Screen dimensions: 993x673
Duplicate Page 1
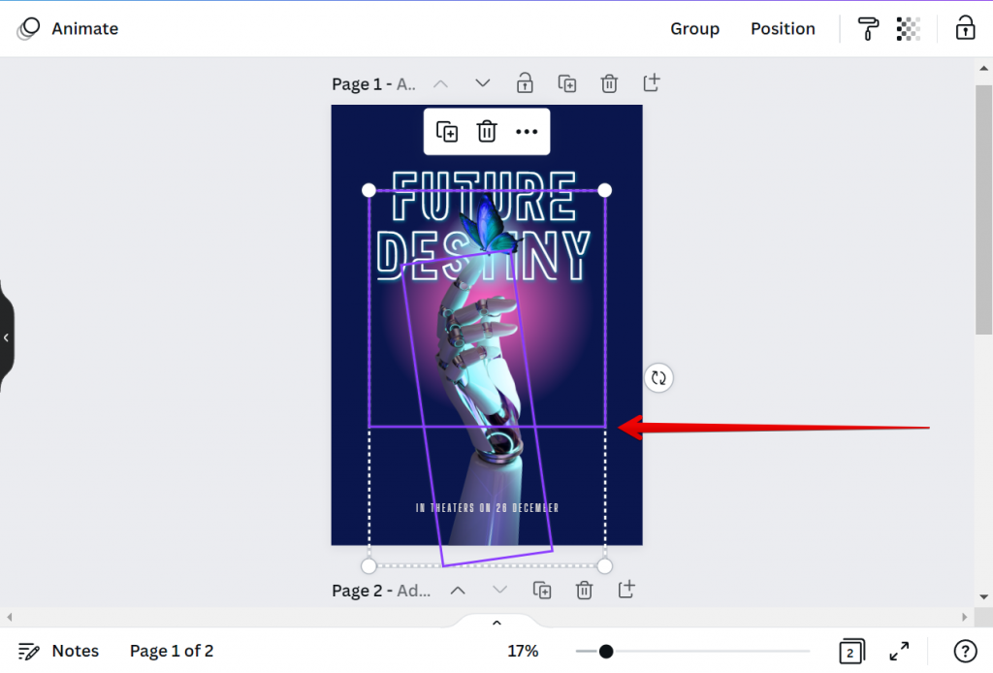coord(566,83)
